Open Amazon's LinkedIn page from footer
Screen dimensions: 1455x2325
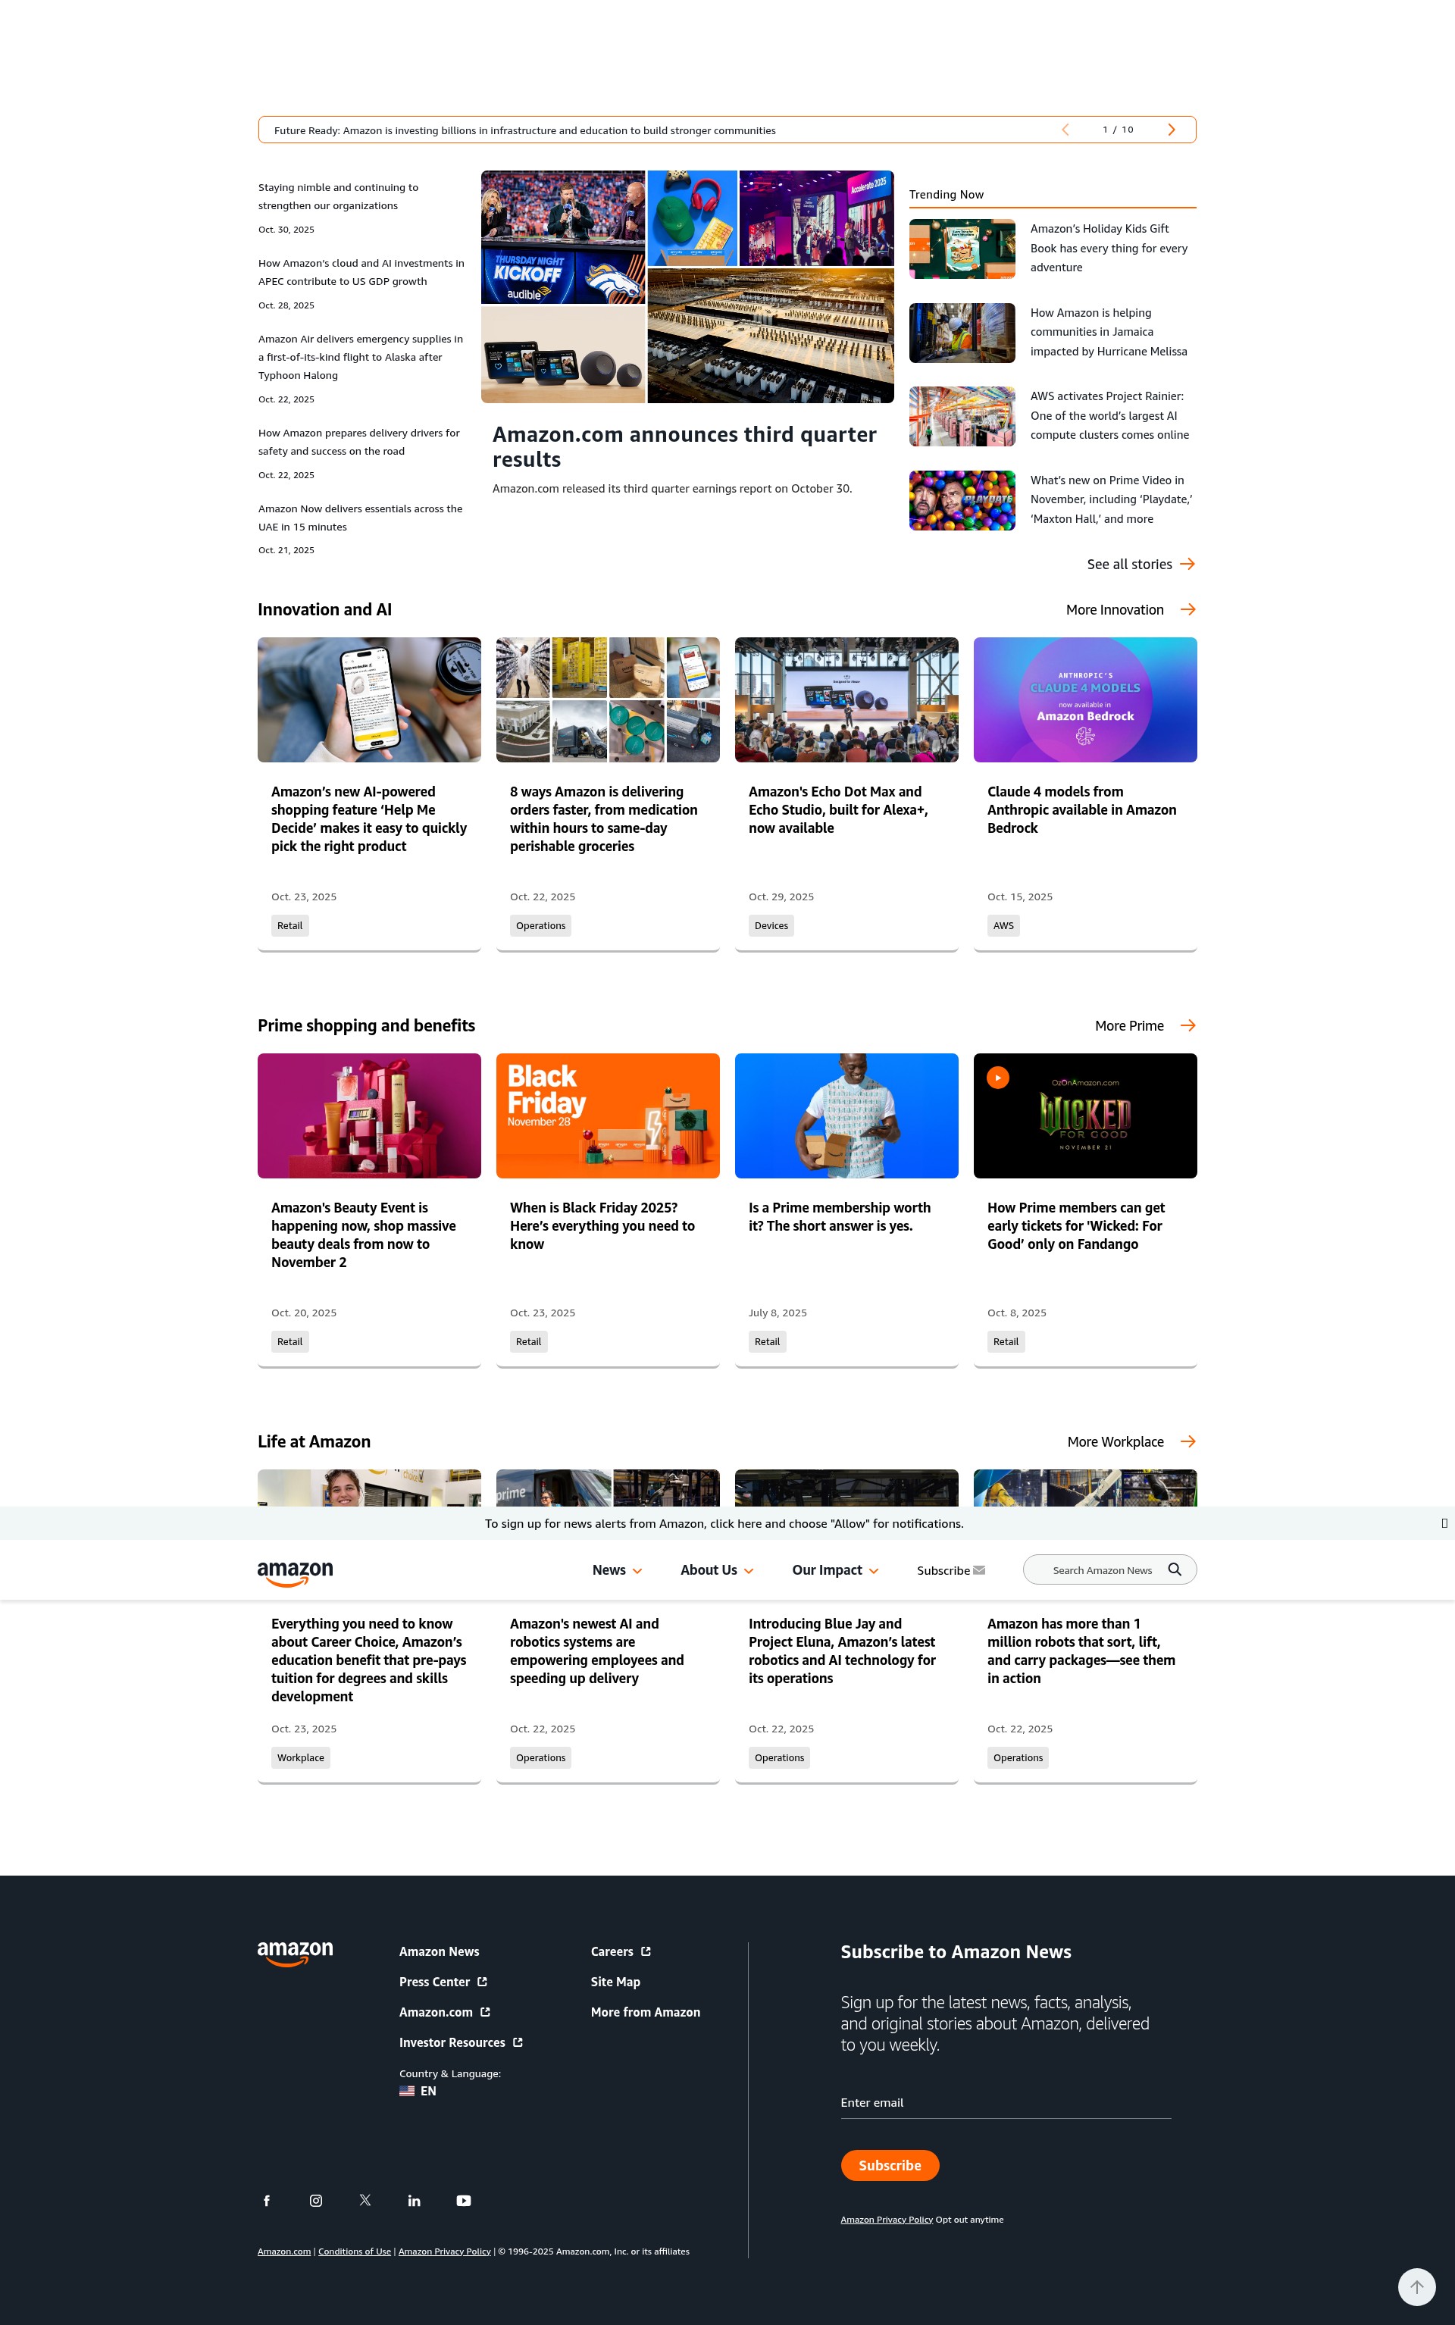[414, 2201]
